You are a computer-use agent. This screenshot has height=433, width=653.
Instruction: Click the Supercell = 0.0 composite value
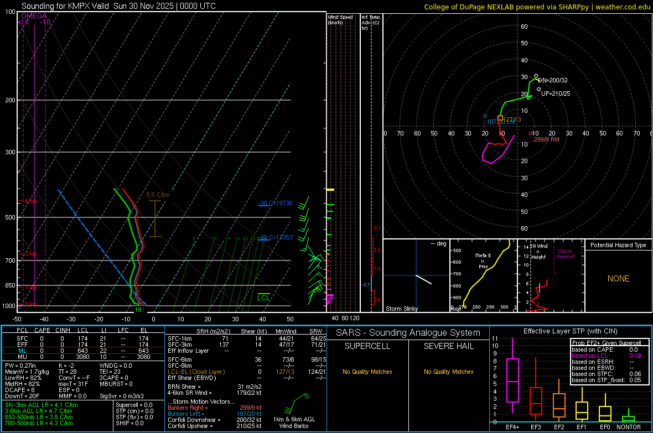point(134,405)
